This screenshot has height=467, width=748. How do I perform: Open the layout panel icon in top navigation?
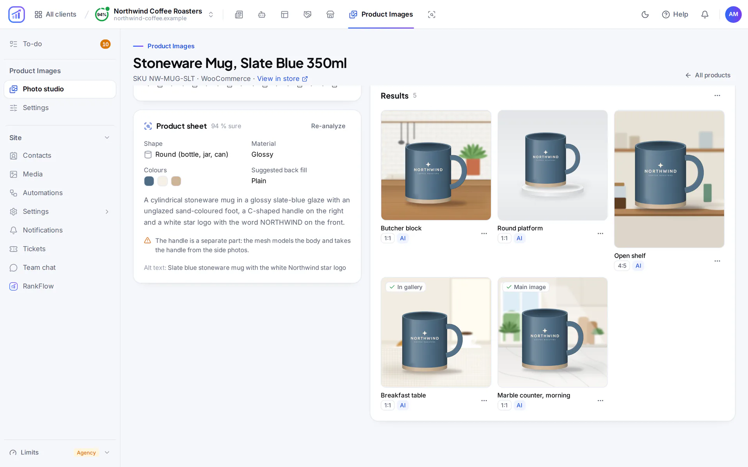[x=285, y=14]
